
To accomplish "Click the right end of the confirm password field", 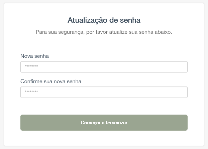I will click(x=182, y=92).
